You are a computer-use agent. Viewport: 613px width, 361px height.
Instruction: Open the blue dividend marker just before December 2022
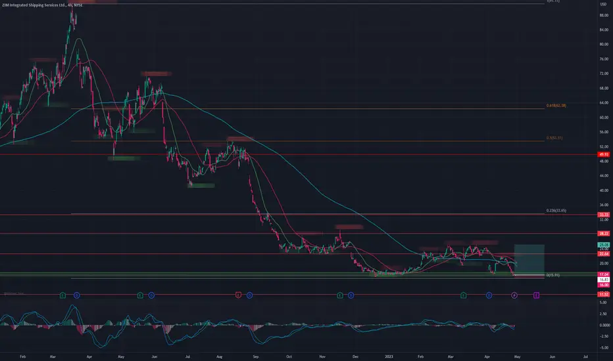[351, 295]
